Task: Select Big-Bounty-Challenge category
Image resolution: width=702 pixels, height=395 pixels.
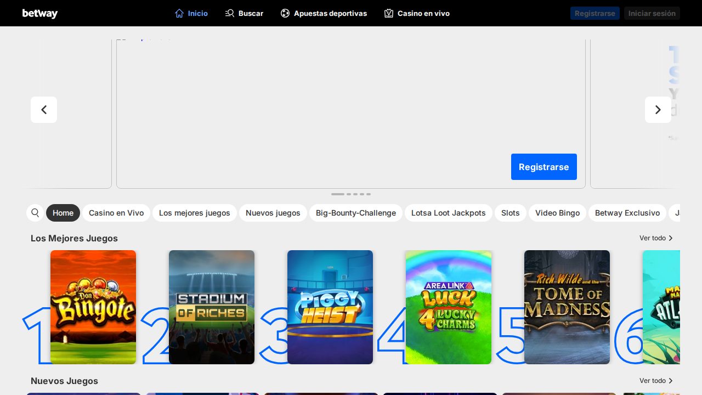Action: [x=356, y=213]
